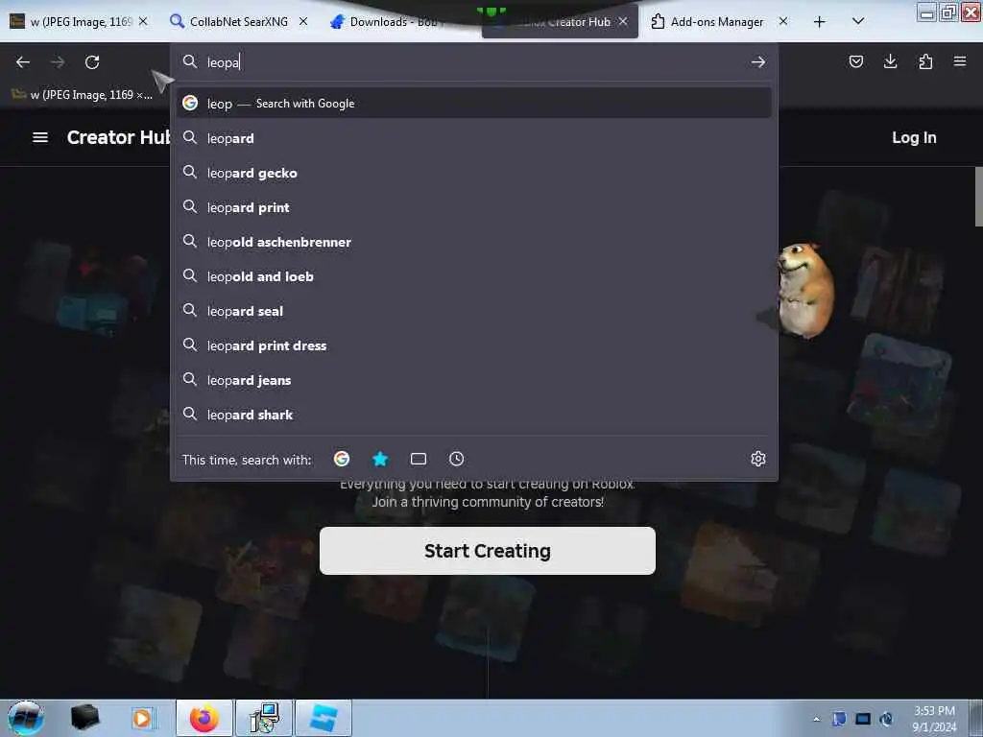Image resolution: width=983 pixels, height=737 pixels.
Task: Click the go arrow in the address bar
Action: [758, 62]
